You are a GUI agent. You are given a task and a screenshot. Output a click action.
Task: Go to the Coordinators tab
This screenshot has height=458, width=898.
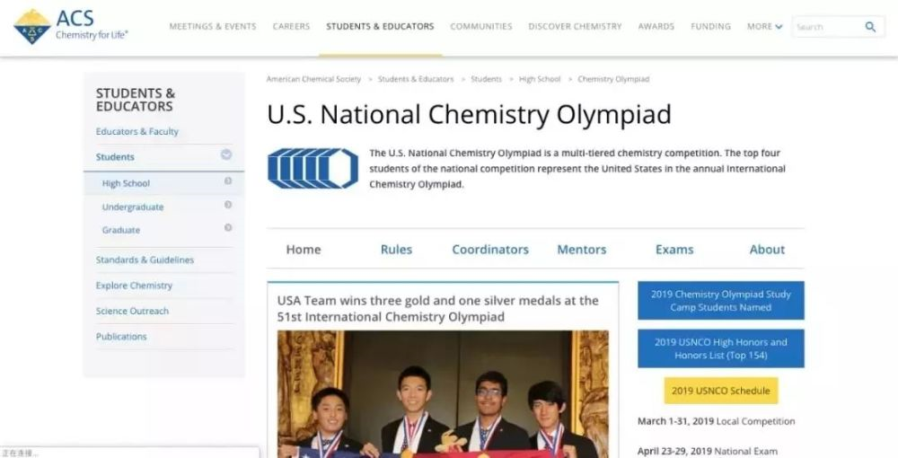490,250
